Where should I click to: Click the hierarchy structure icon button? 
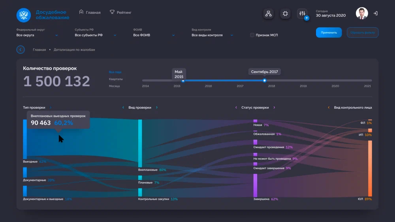[269, 13]
